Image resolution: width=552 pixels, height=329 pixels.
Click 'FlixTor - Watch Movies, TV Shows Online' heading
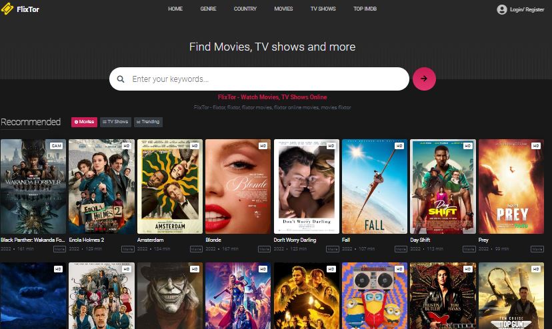(273, 97)
